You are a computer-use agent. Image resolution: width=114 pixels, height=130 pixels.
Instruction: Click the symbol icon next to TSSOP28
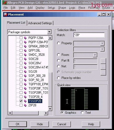[25, 101]
